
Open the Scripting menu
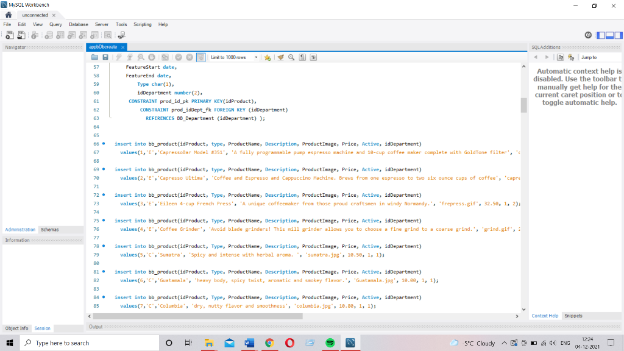(143, 24)
